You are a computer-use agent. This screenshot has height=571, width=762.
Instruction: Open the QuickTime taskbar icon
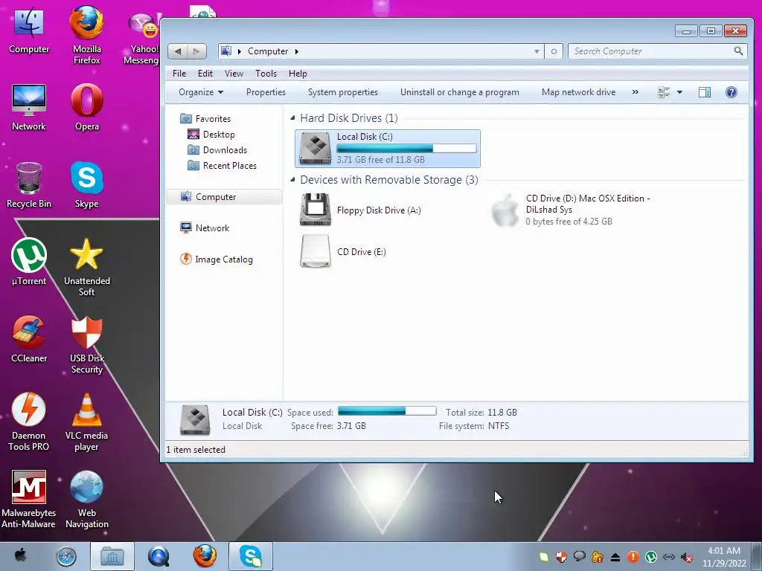point(159,556)
